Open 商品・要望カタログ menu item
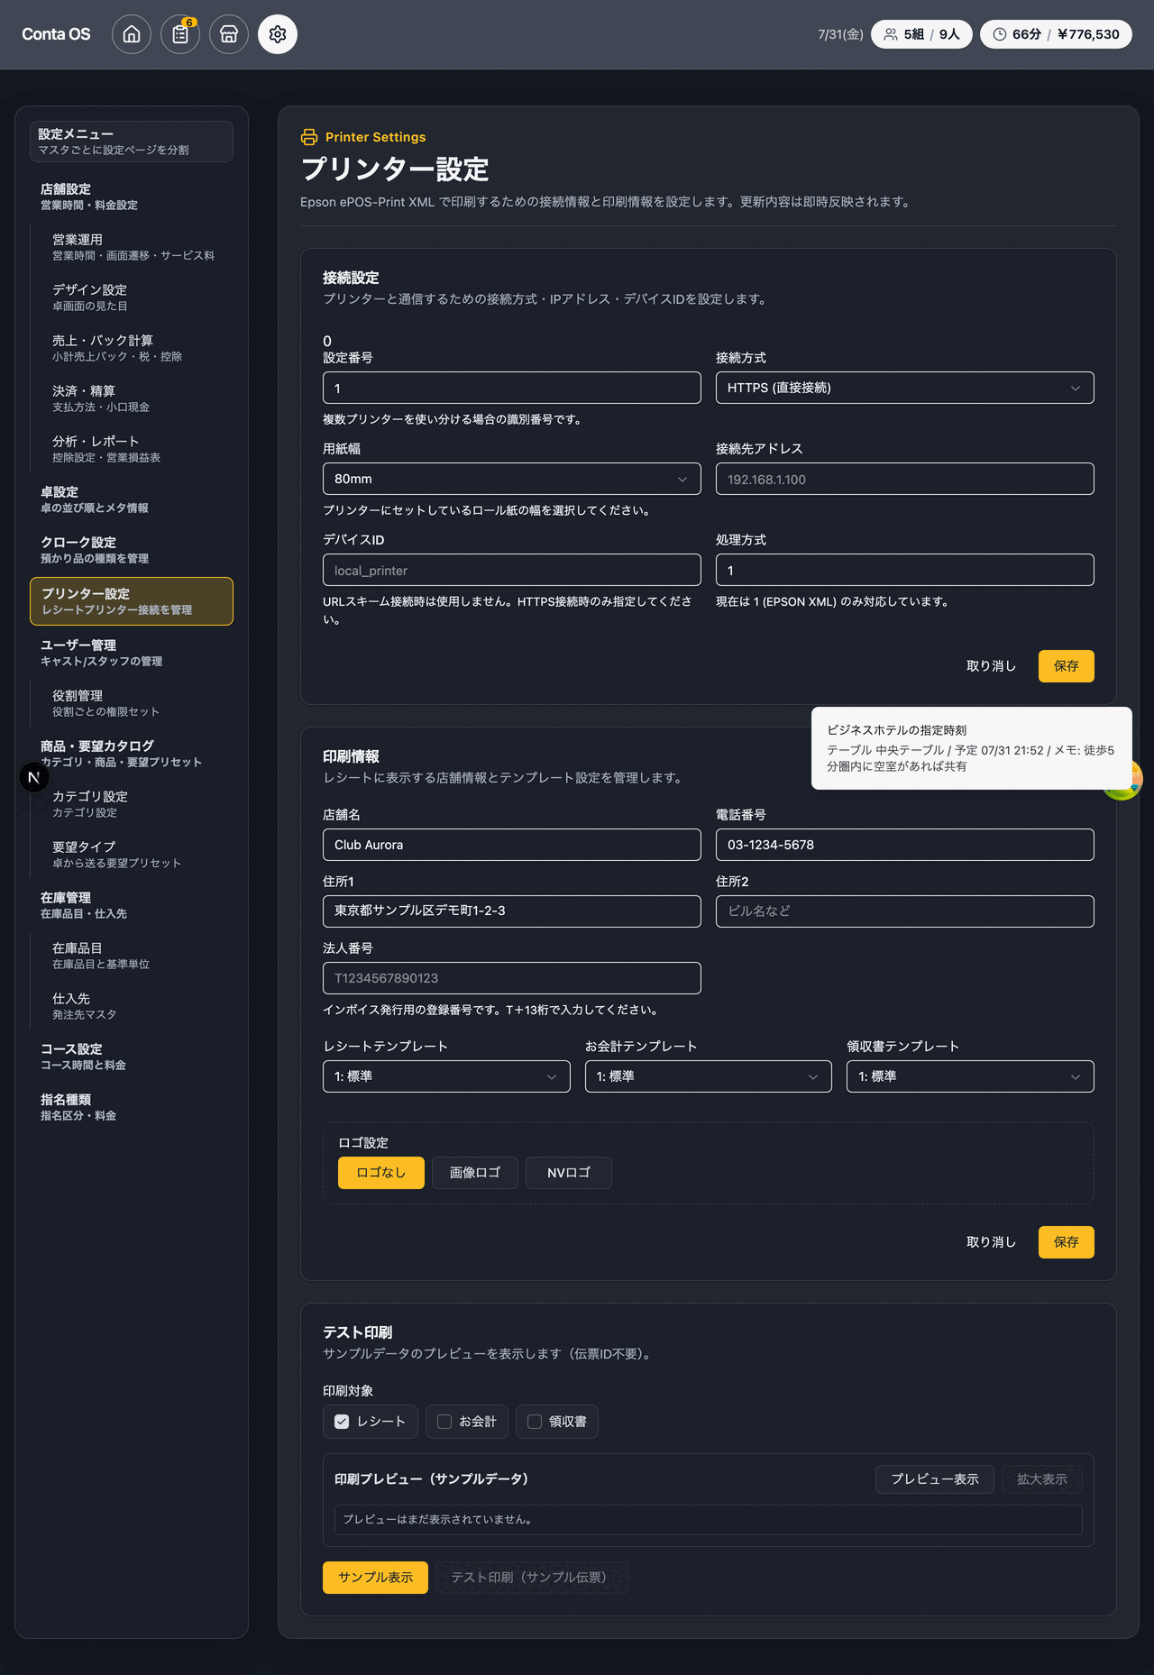The width and height of the screenshot is (1154, 1675). click(x=132, y=754)
